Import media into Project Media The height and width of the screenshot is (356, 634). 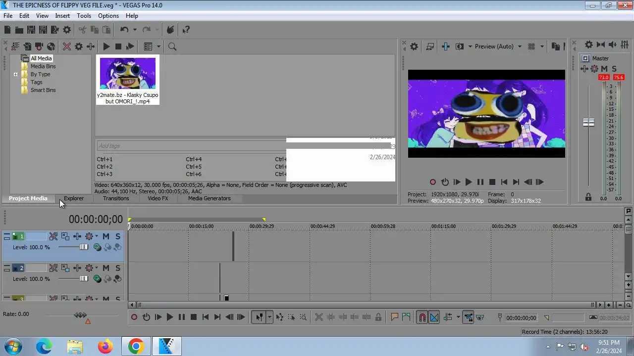27,46
